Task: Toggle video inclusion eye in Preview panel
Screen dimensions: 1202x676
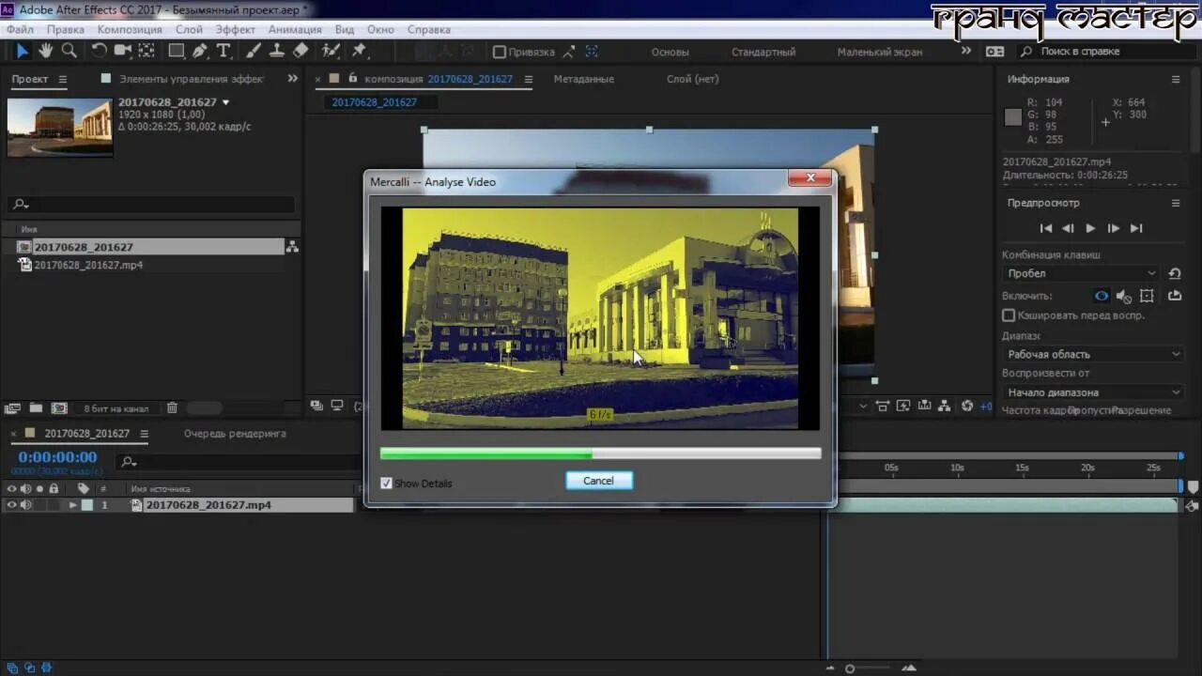Action: click(x=1102, y=296)
